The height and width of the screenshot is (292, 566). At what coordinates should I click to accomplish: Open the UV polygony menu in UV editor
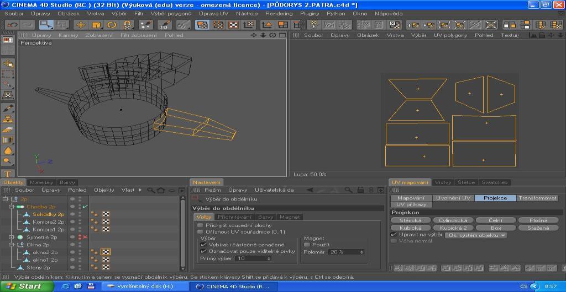tap(450, 35)
